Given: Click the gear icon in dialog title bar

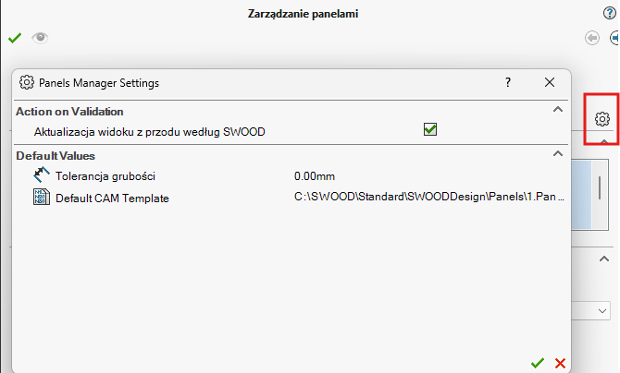Looking at the screenshot, I should 27,82.
